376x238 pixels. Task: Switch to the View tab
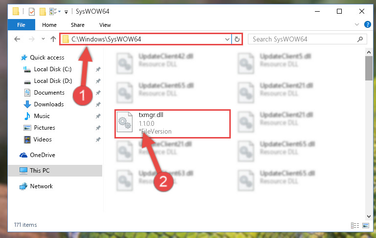tap(105, 25)
